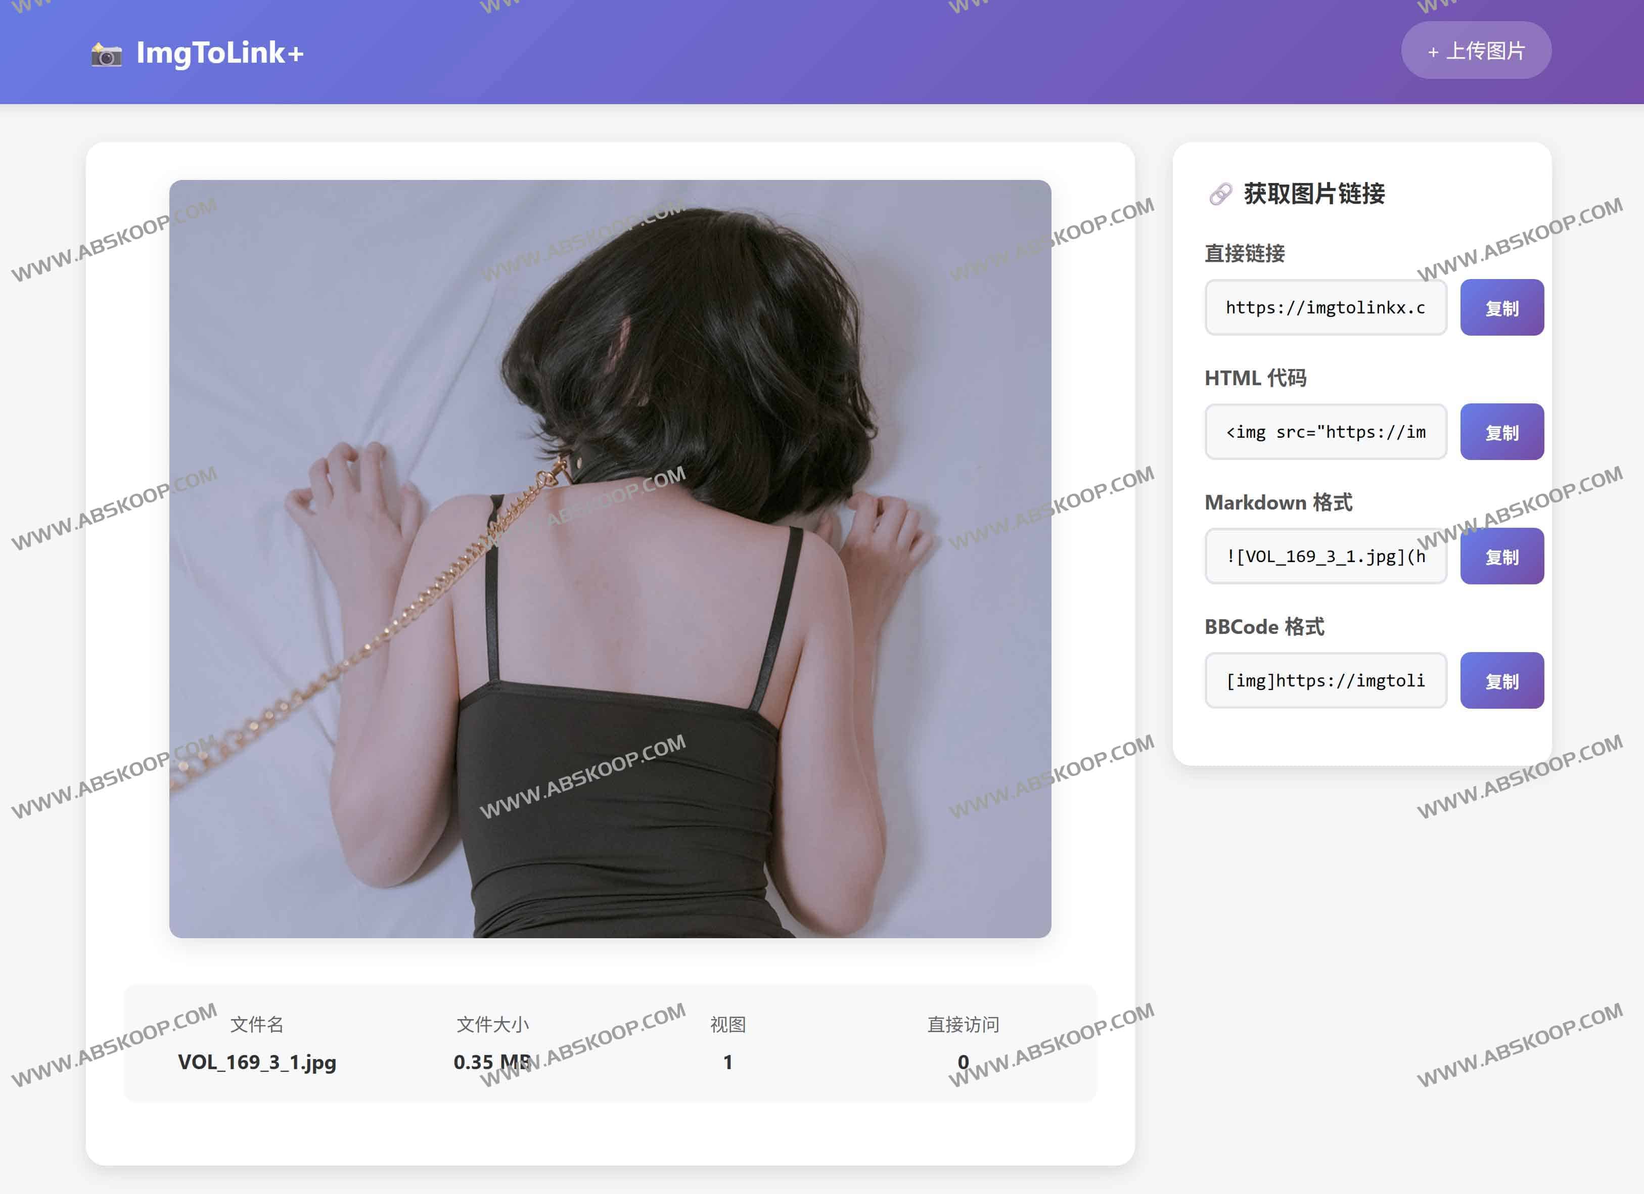Select the HTML 代码 text field

(x=1325, y=432)
